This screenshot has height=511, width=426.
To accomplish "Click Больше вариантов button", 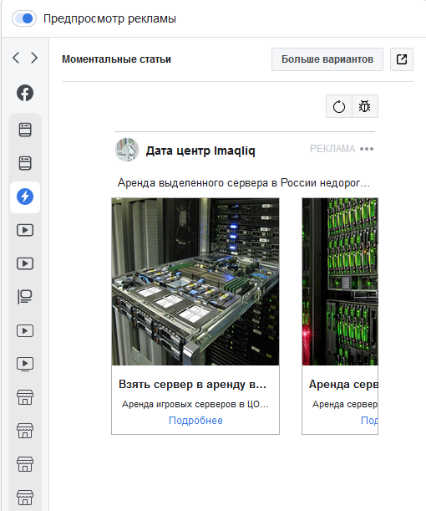I will (327, 59).
